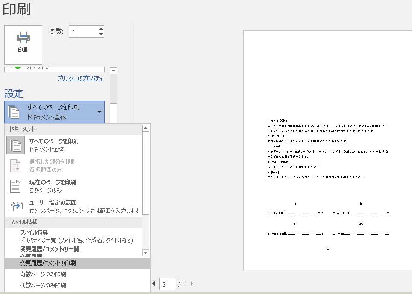
Task: Click the stacked pages icon in settings dropdown
Action: click(14, 112)
